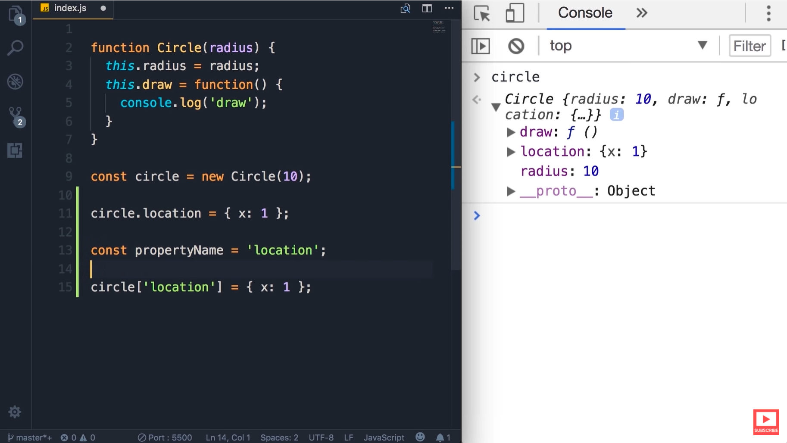
Task: Close the unsaved index.js tab via its dot
Action: tap(103, 8)
